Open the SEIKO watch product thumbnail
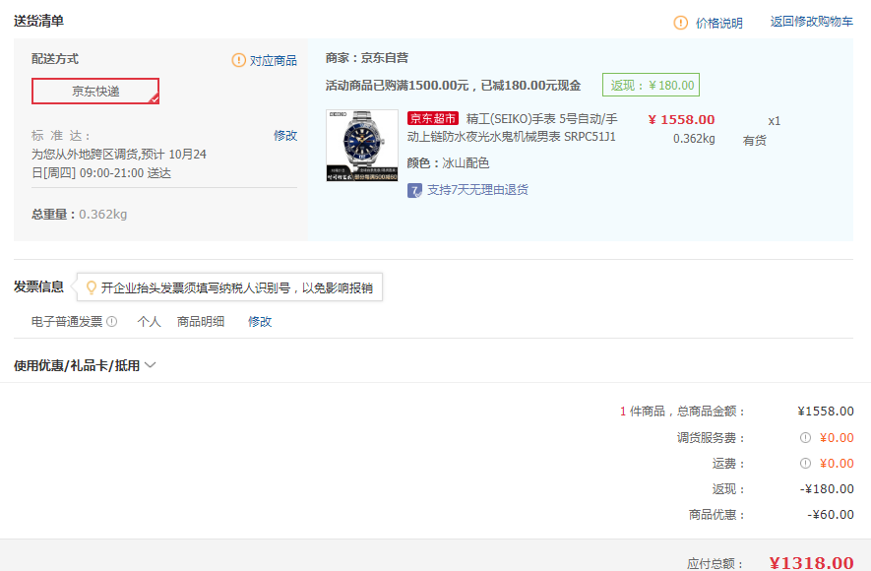Viewport: 871px width, 571px height. coord(362,146)
